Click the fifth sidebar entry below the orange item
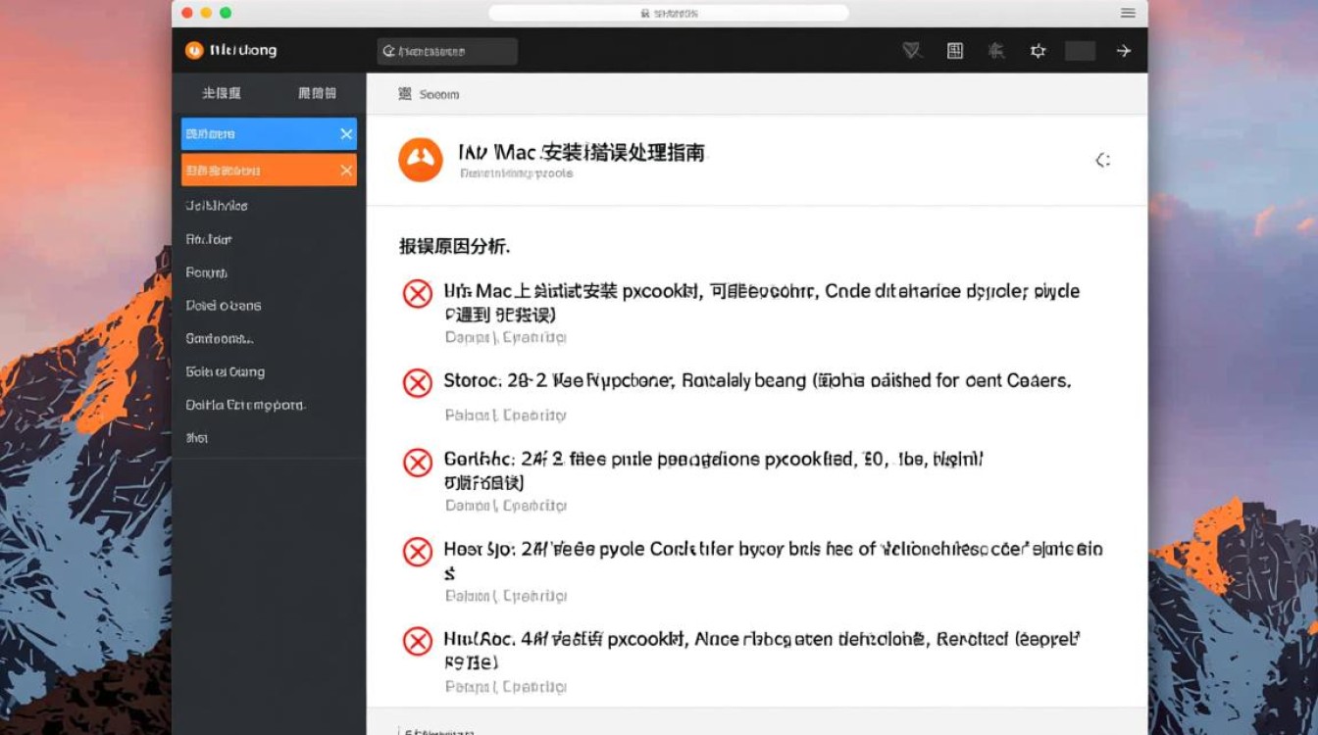This screenshot has width=1318, height=735. [x=220, y=339]
